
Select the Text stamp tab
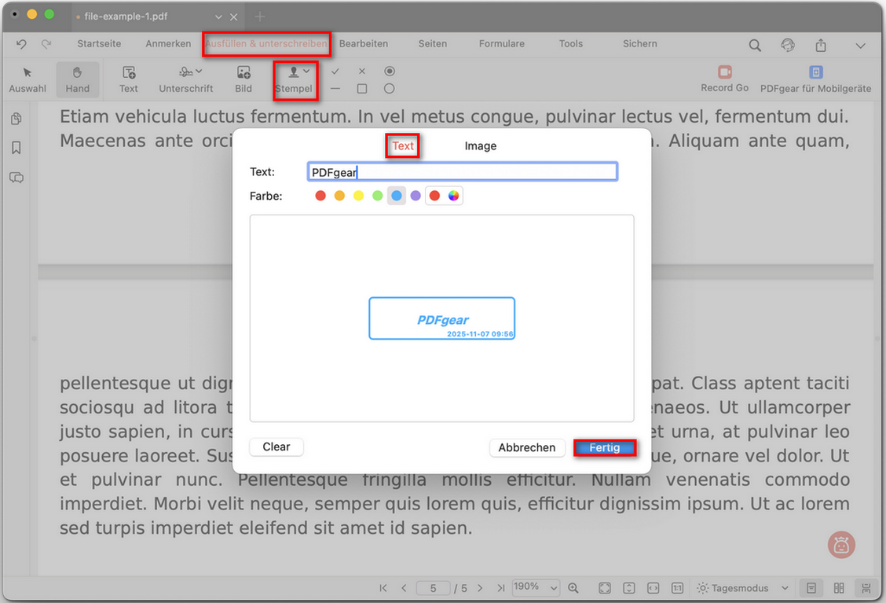(x=403, y=146)
